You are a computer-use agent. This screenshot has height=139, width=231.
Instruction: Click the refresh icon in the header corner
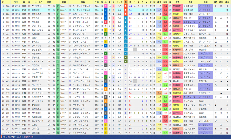click(x=3, y=2)
